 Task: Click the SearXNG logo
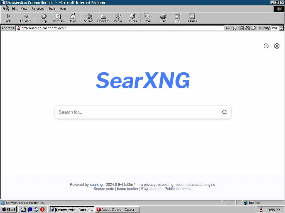click(x=143, y=80)
